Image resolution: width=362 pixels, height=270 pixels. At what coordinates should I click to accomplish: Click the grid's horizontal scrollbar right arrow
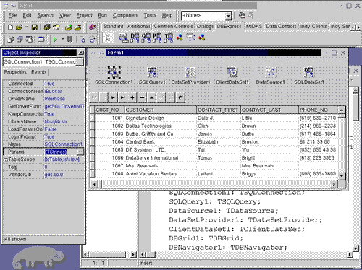(334, 184)
